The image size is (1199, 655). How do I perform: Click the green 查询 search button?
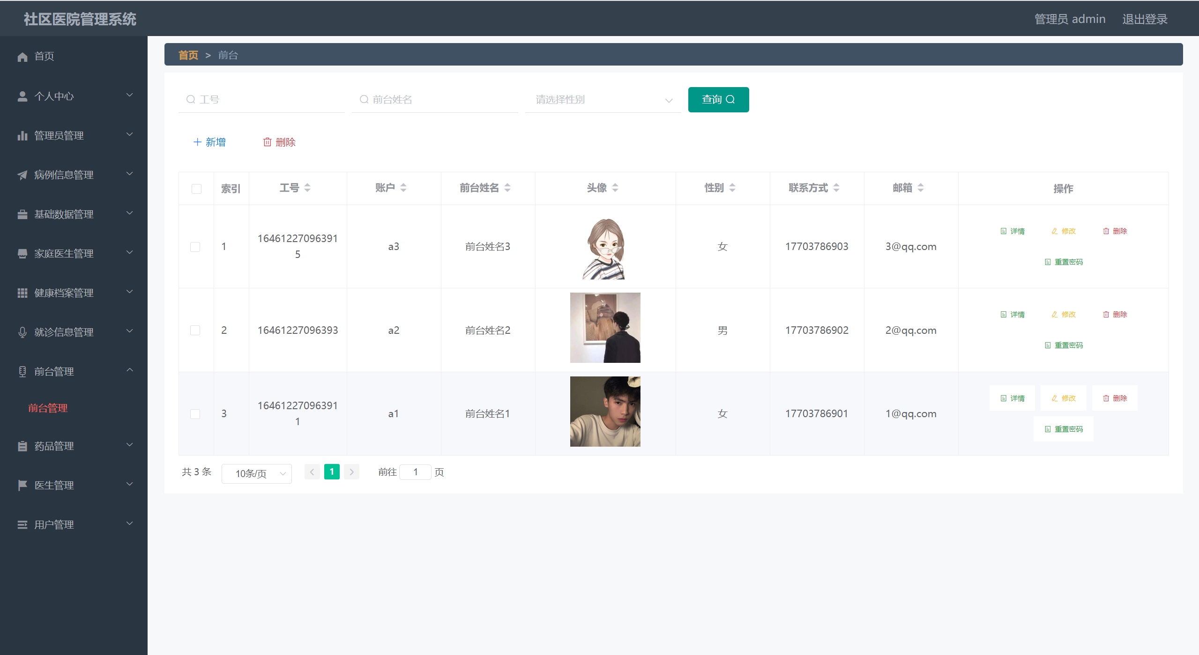(718, 100)
